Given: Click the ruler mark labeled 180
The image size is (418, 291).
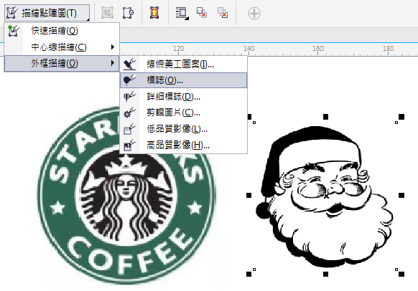Looking at the screenshot, I should 388,49.
